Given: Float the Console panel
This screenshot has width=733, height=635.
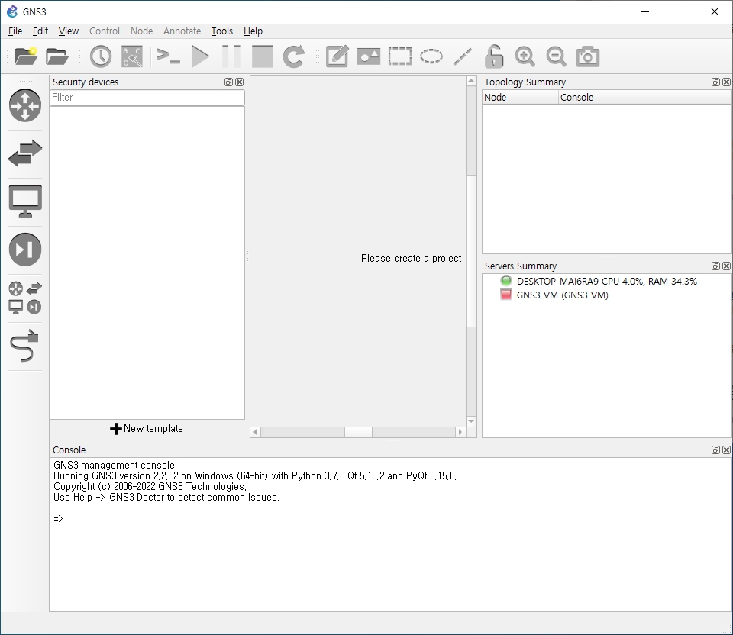Looking at the screenshot, I should click(715, 450).
